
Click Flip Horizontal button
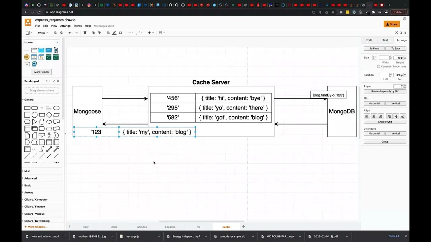click(x=374, y=103)
